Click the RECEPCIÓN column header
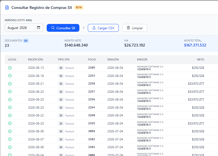 tap(35, 59)
